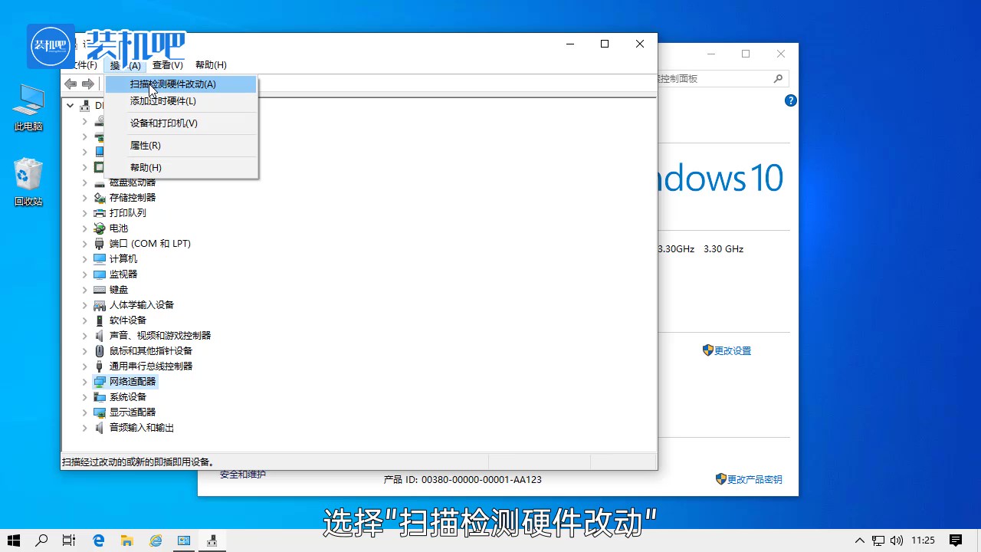Select 设备和打印机 in the action menu
981x552 pixels.
(x=163, y=123)
